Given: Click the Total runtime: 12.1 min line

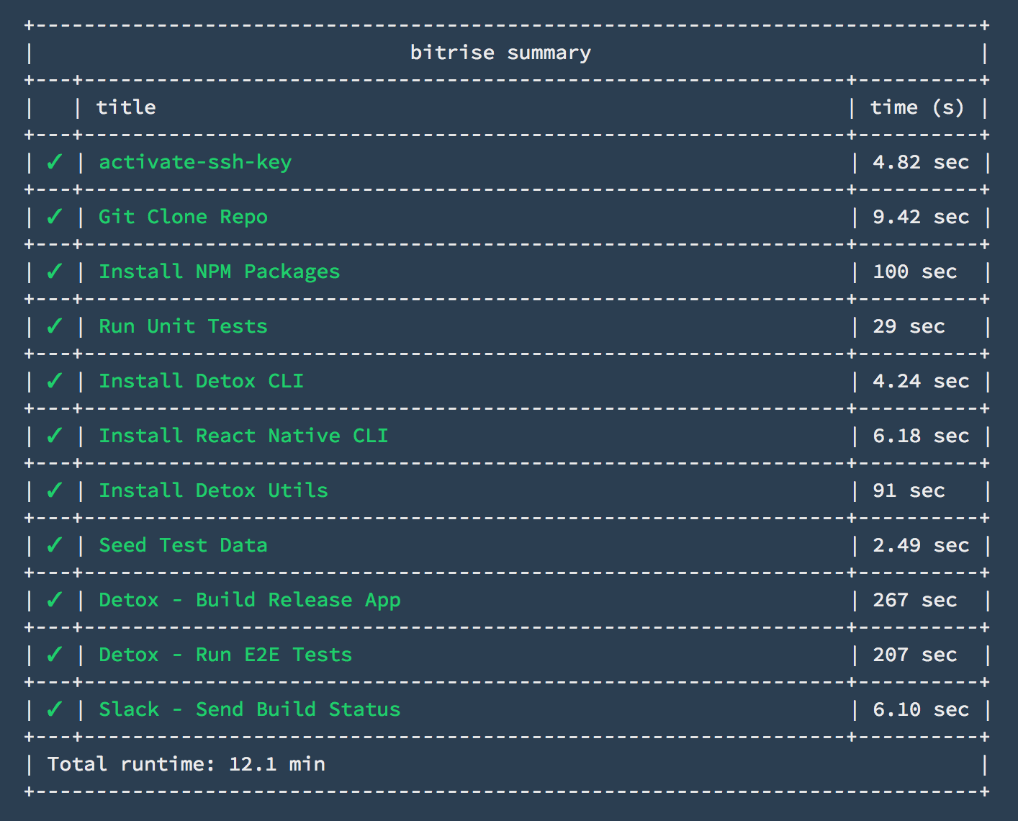Looking at the screenshot, I should [186, 764].
